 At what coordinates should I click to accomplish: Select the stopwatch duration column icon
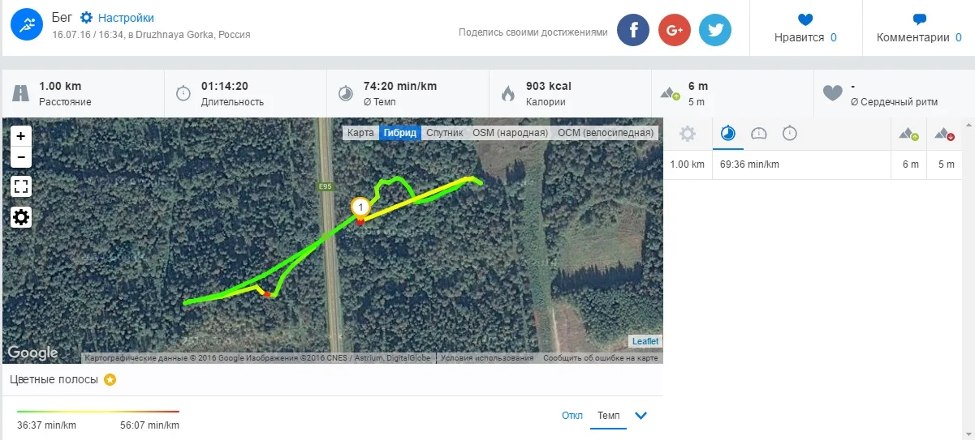click(x=790, y=134)
